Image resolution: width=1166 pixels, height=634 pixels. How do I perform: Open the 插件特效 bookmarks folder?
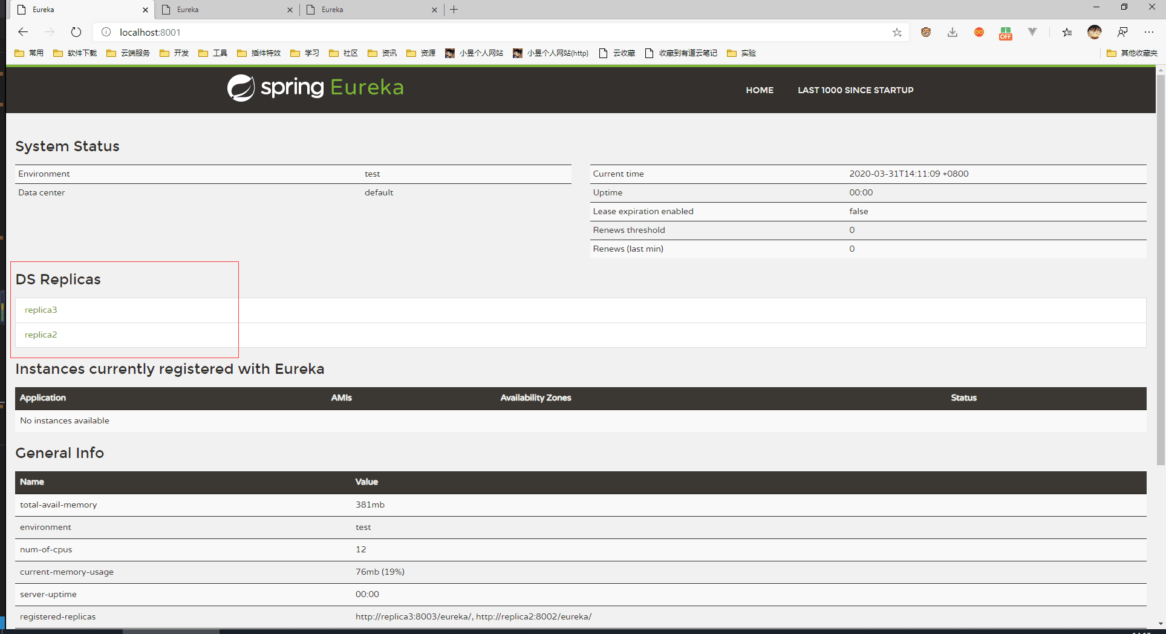click(x=259, y=53)
